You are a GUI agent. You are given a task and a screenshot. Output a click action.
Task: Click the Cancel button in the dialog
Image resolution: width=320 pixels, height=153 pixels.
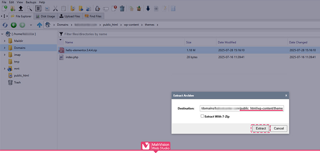pos(279,128)
